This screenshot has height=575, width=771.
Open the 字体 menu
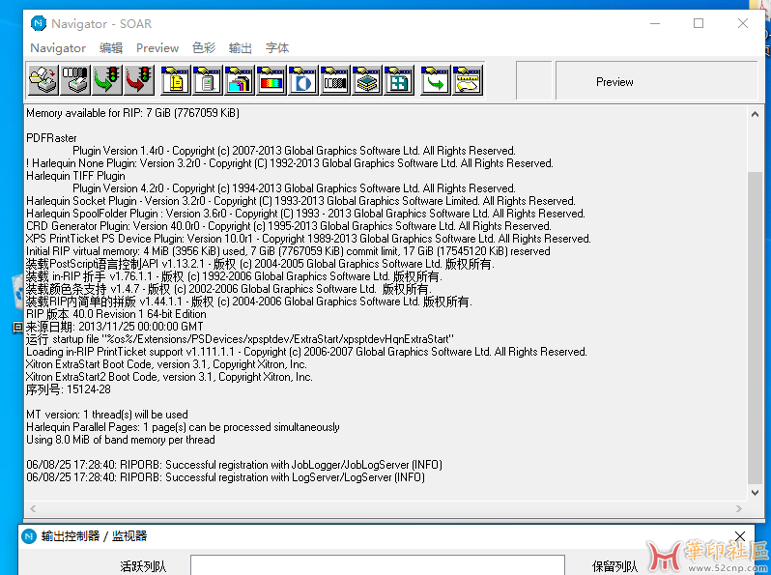click(x=277, y=48)
